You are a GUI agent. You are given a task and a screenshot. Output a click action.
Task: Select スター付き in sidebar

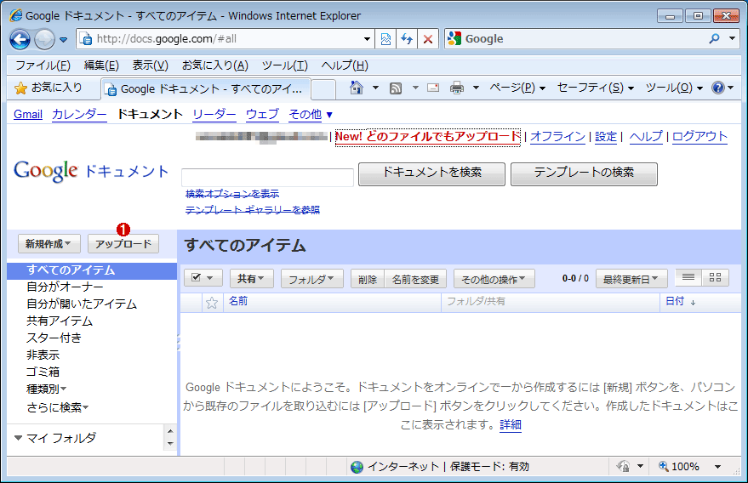(x=54, y=338)
